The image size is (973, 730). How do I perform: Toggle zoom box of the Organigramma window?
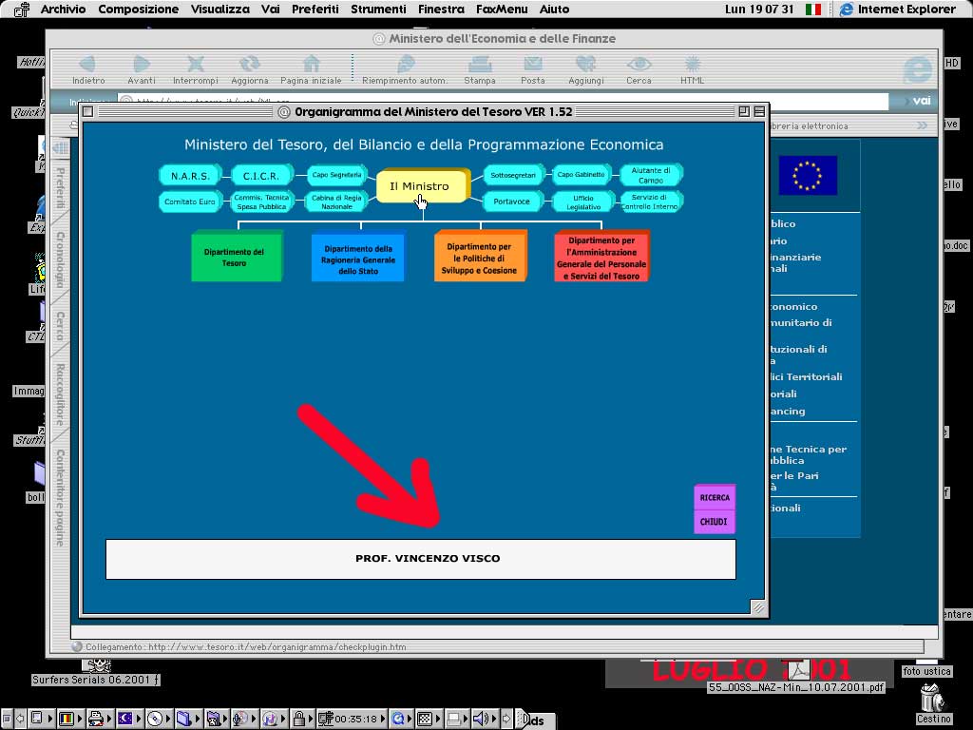(x=744, y=111)
